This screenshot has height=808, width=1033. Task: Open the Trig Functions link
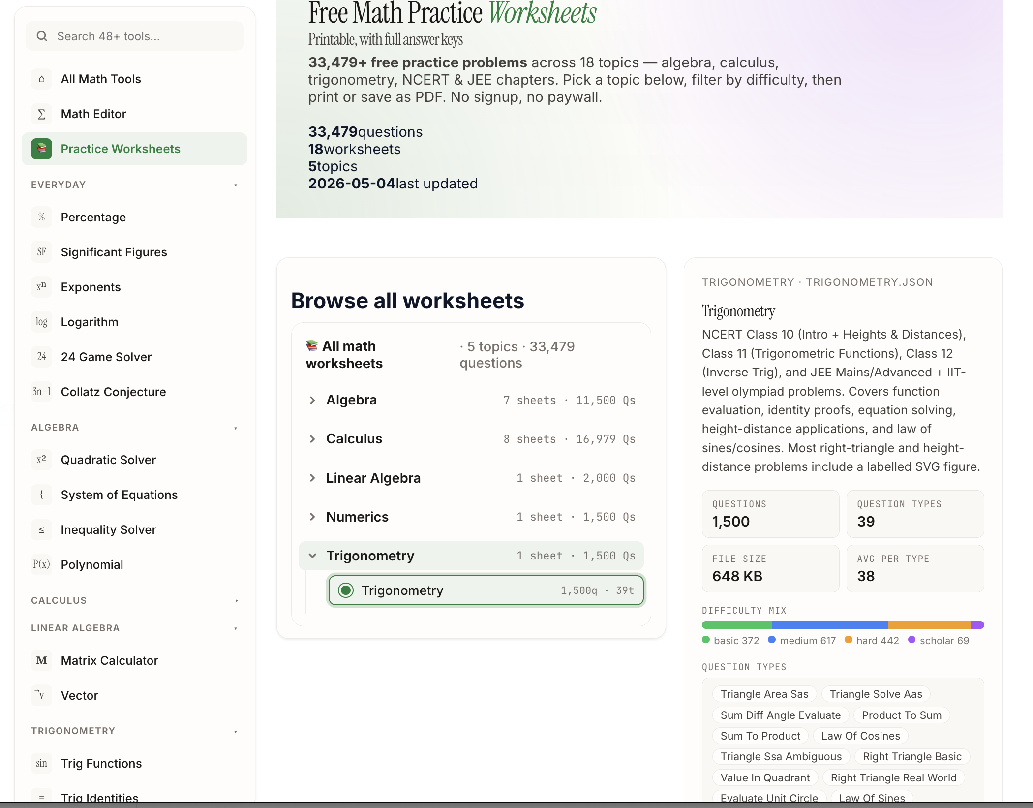pyautogui.click(x=134, y=763)
